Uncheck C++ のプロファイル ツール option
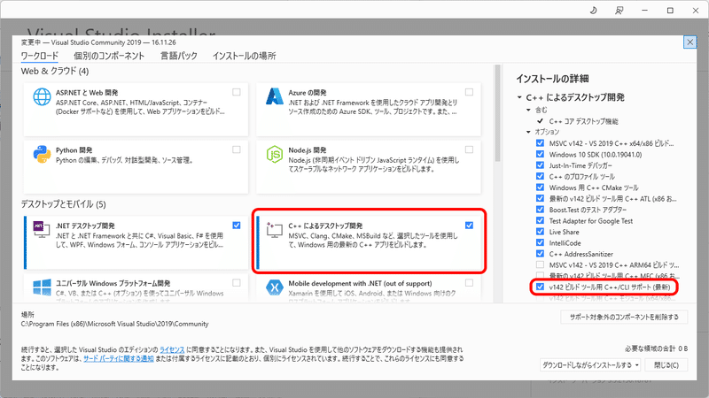This screenshot has width=709, height=398. (x=540, y=176)
